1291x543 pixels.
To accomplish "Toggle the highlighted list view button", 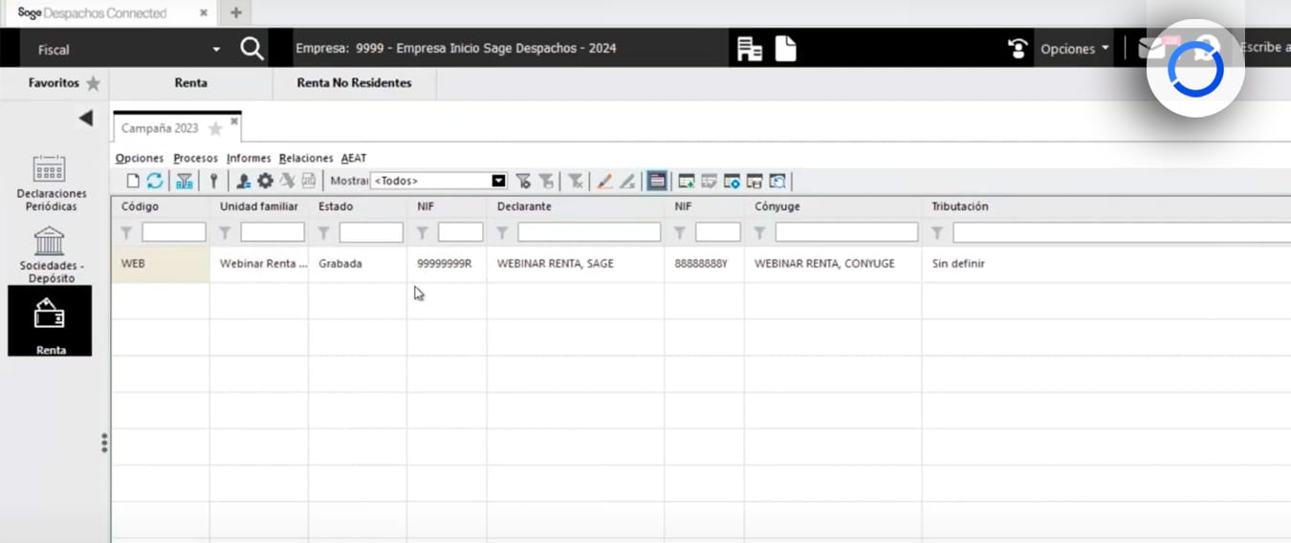I will (656, 181).
